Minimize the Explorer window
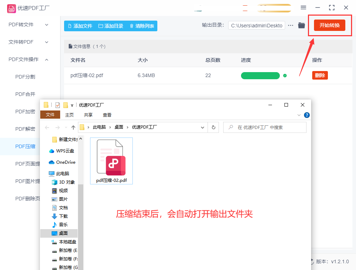Image resolution: width=356 pixels, height=270 pixels. [x=270, y=105]
